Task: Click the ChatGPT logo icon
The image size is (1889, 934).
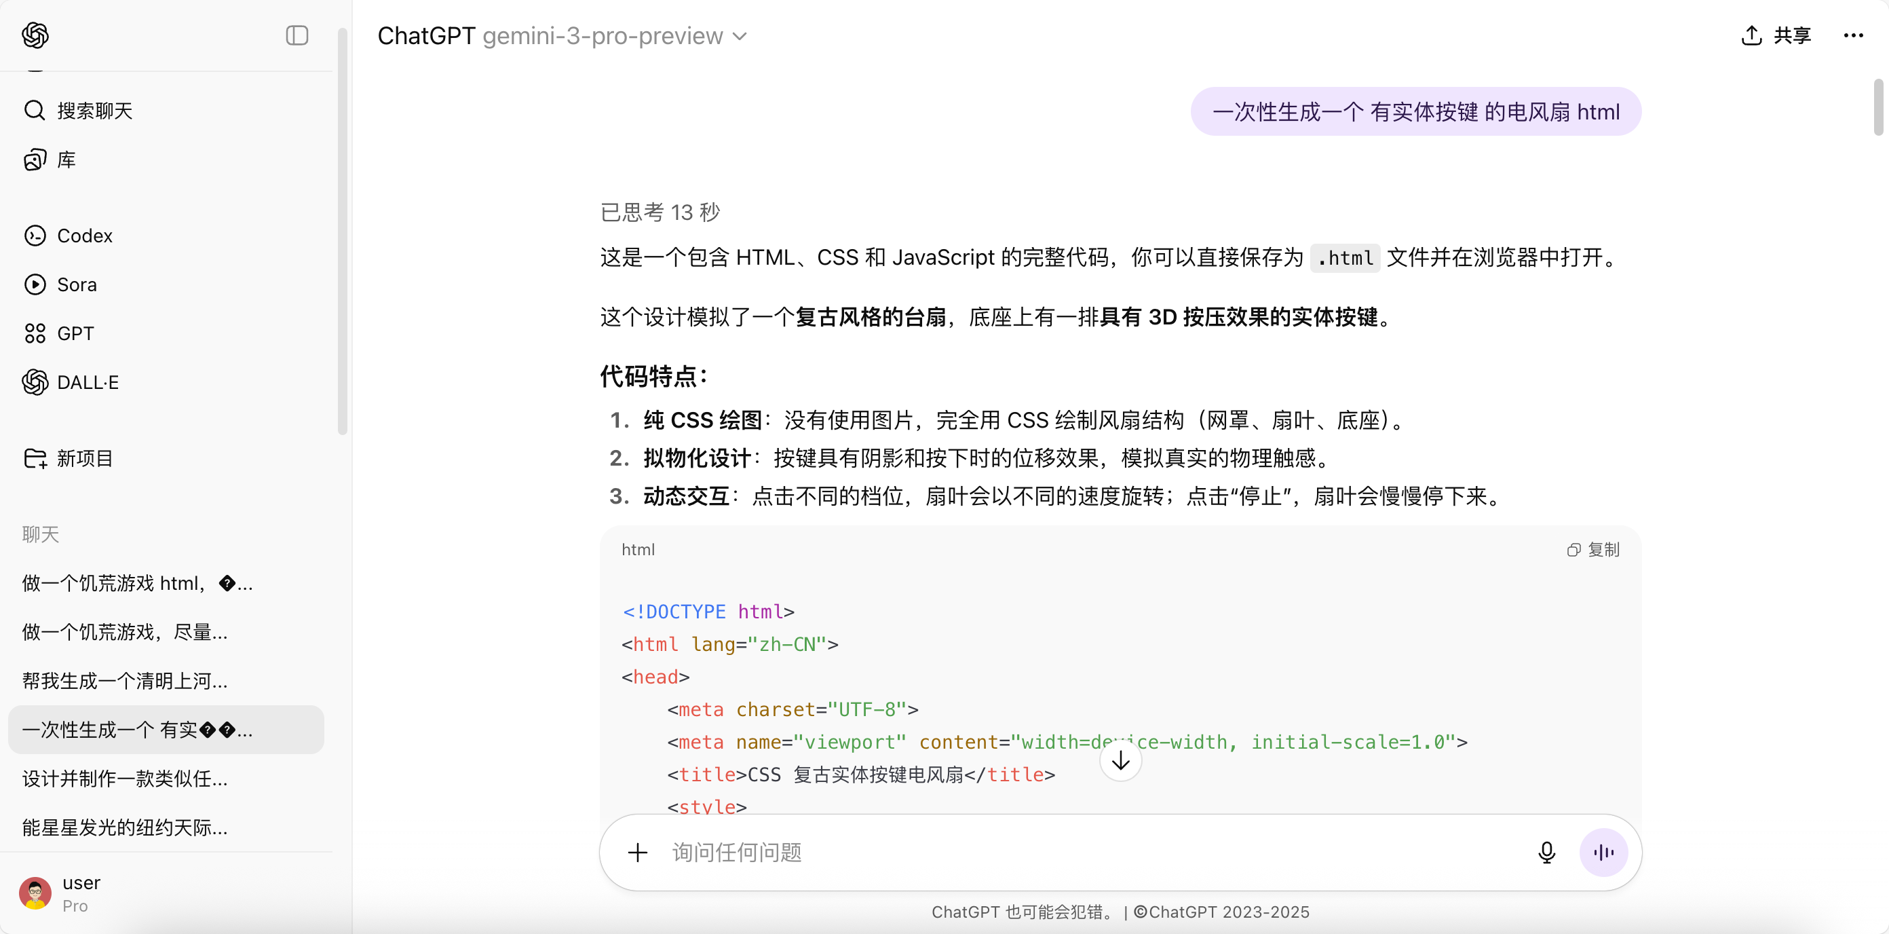Action: [x=35, y=35]
